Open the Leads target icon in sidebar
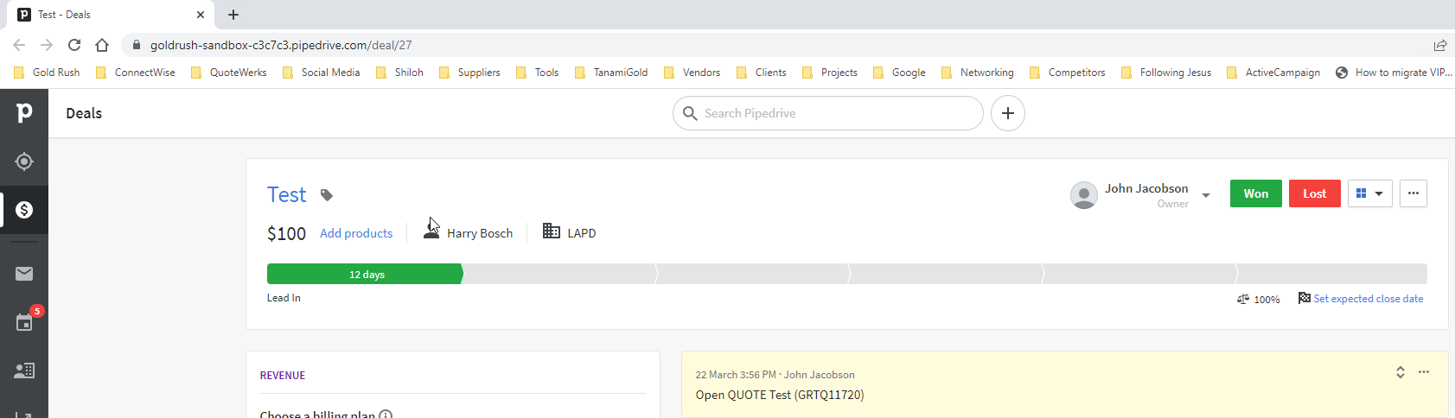 click(x=24, y=161)
